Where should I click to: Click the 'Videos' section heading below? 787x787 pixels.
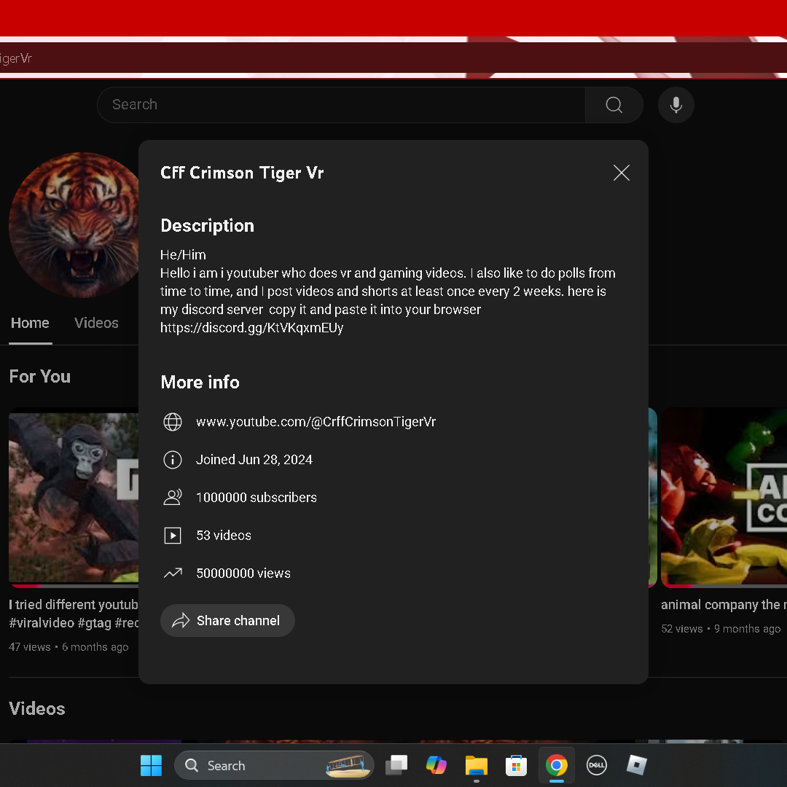(37, 709)
